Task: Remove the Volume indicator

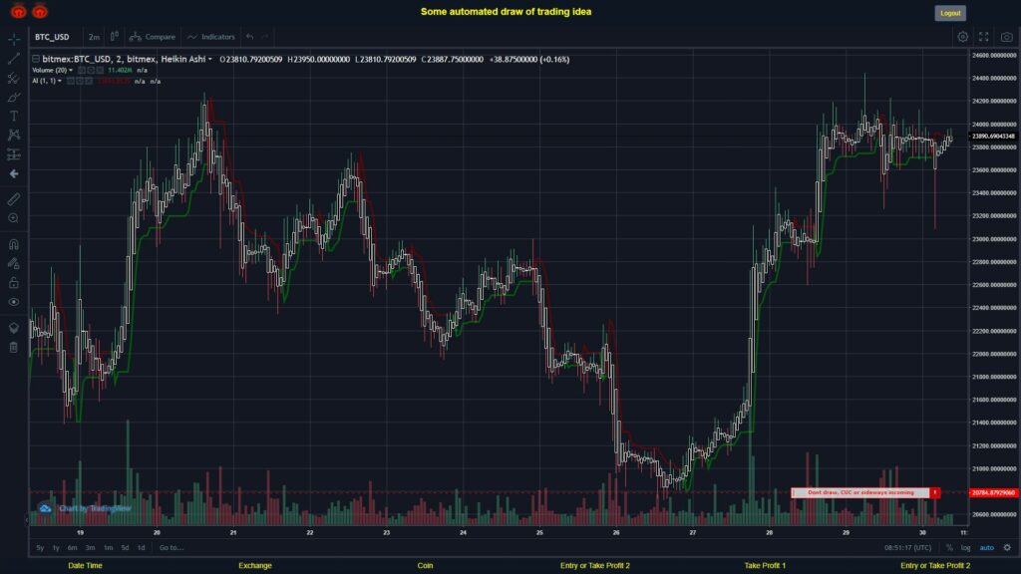Action: [100, 71]
